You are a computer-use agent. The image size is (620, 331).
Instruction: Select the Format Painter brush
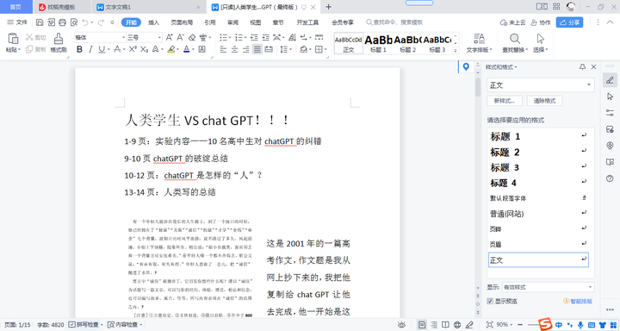pyautogui.click(x=59, y=39)
